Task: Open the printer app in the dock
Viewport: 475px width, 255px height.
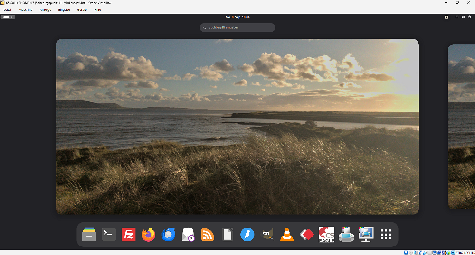Action: [x=346, y=234]
